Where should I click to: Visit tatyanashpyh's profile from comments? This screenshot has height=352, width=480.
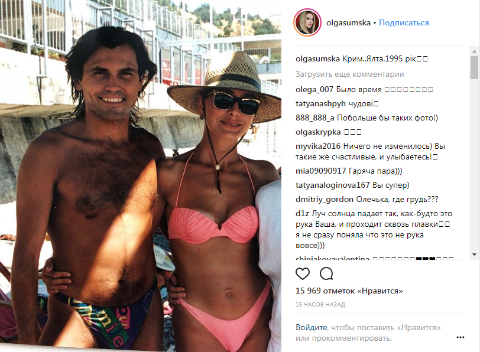pyautogui.click(x=320, y=104)
